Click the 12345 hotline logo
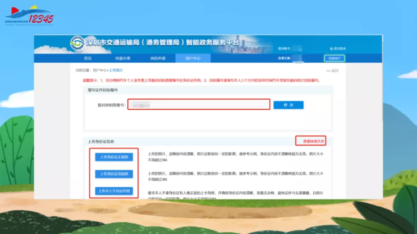Viewport: 417px width, 234px height. tap(29, 15)
